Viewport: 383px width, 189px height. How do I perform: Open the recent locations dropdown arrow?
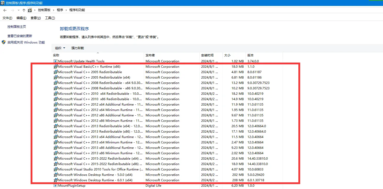tap(19, 10)
